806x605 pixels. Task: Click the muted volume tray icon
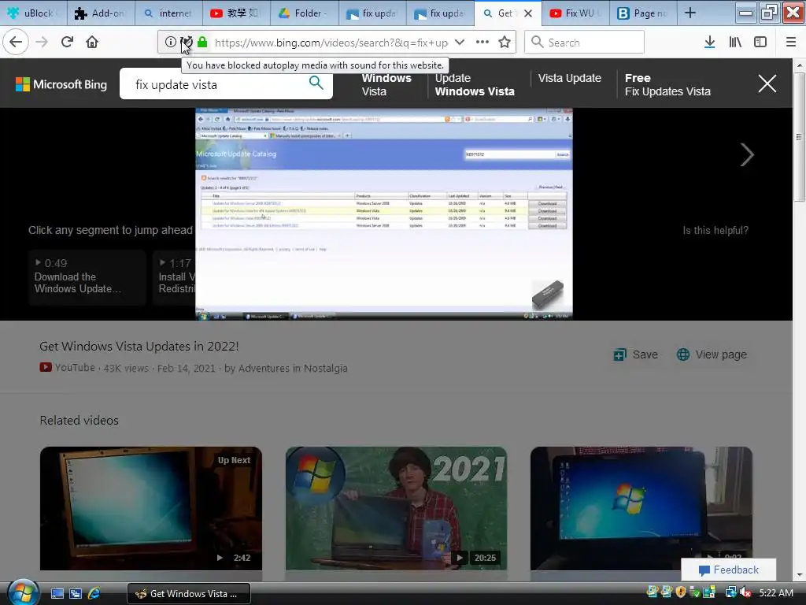[x=746, y=592]
